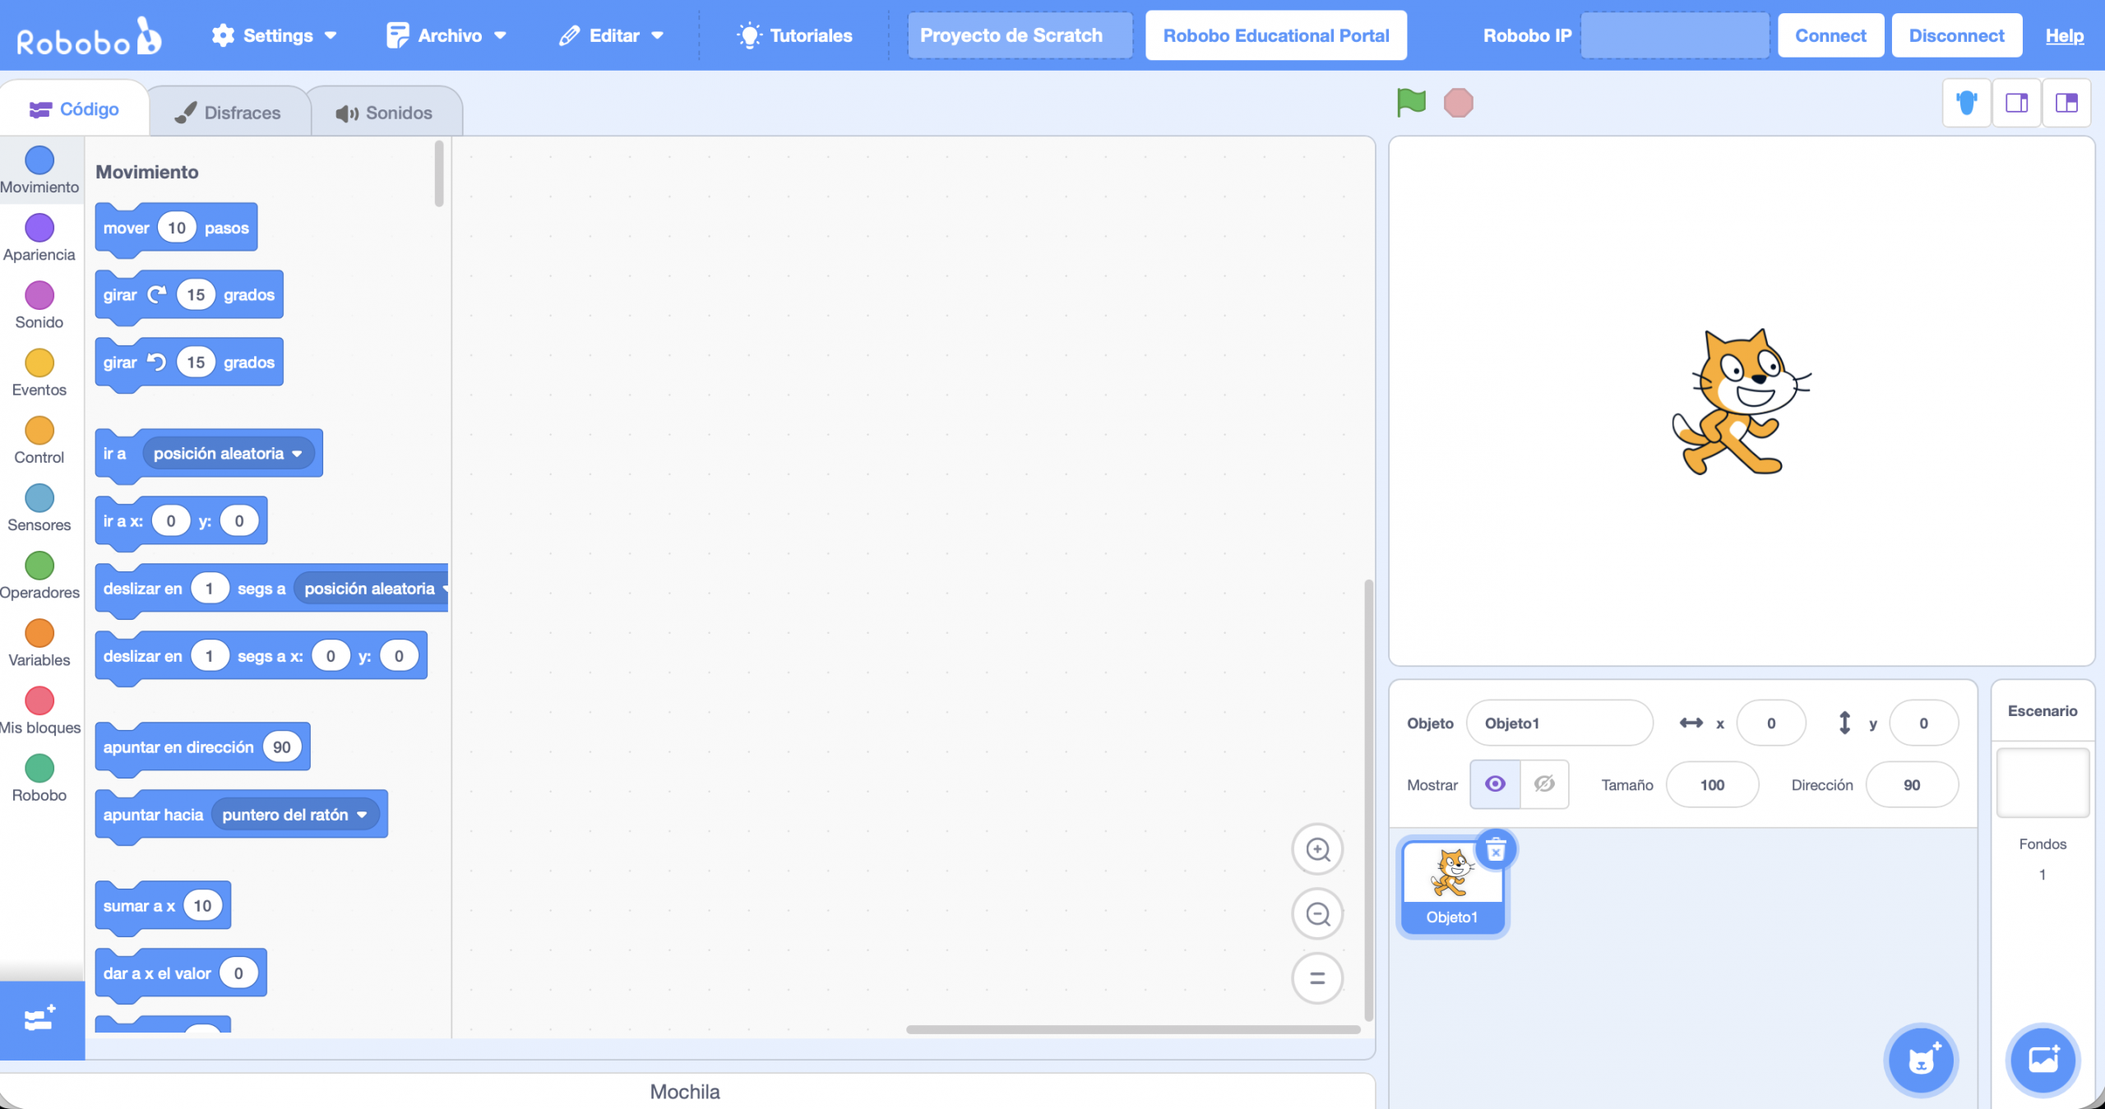This screenshot has width=2105, height=1109.
Task: Click the Connect button
Action: 1830,35
